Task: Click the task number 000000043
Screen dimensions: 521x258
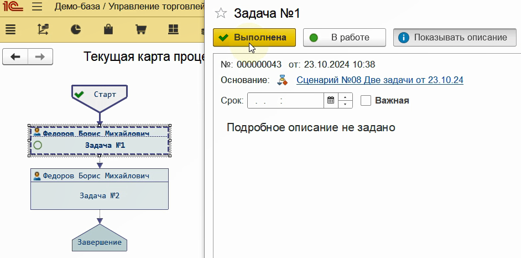Action: (259, 64)
